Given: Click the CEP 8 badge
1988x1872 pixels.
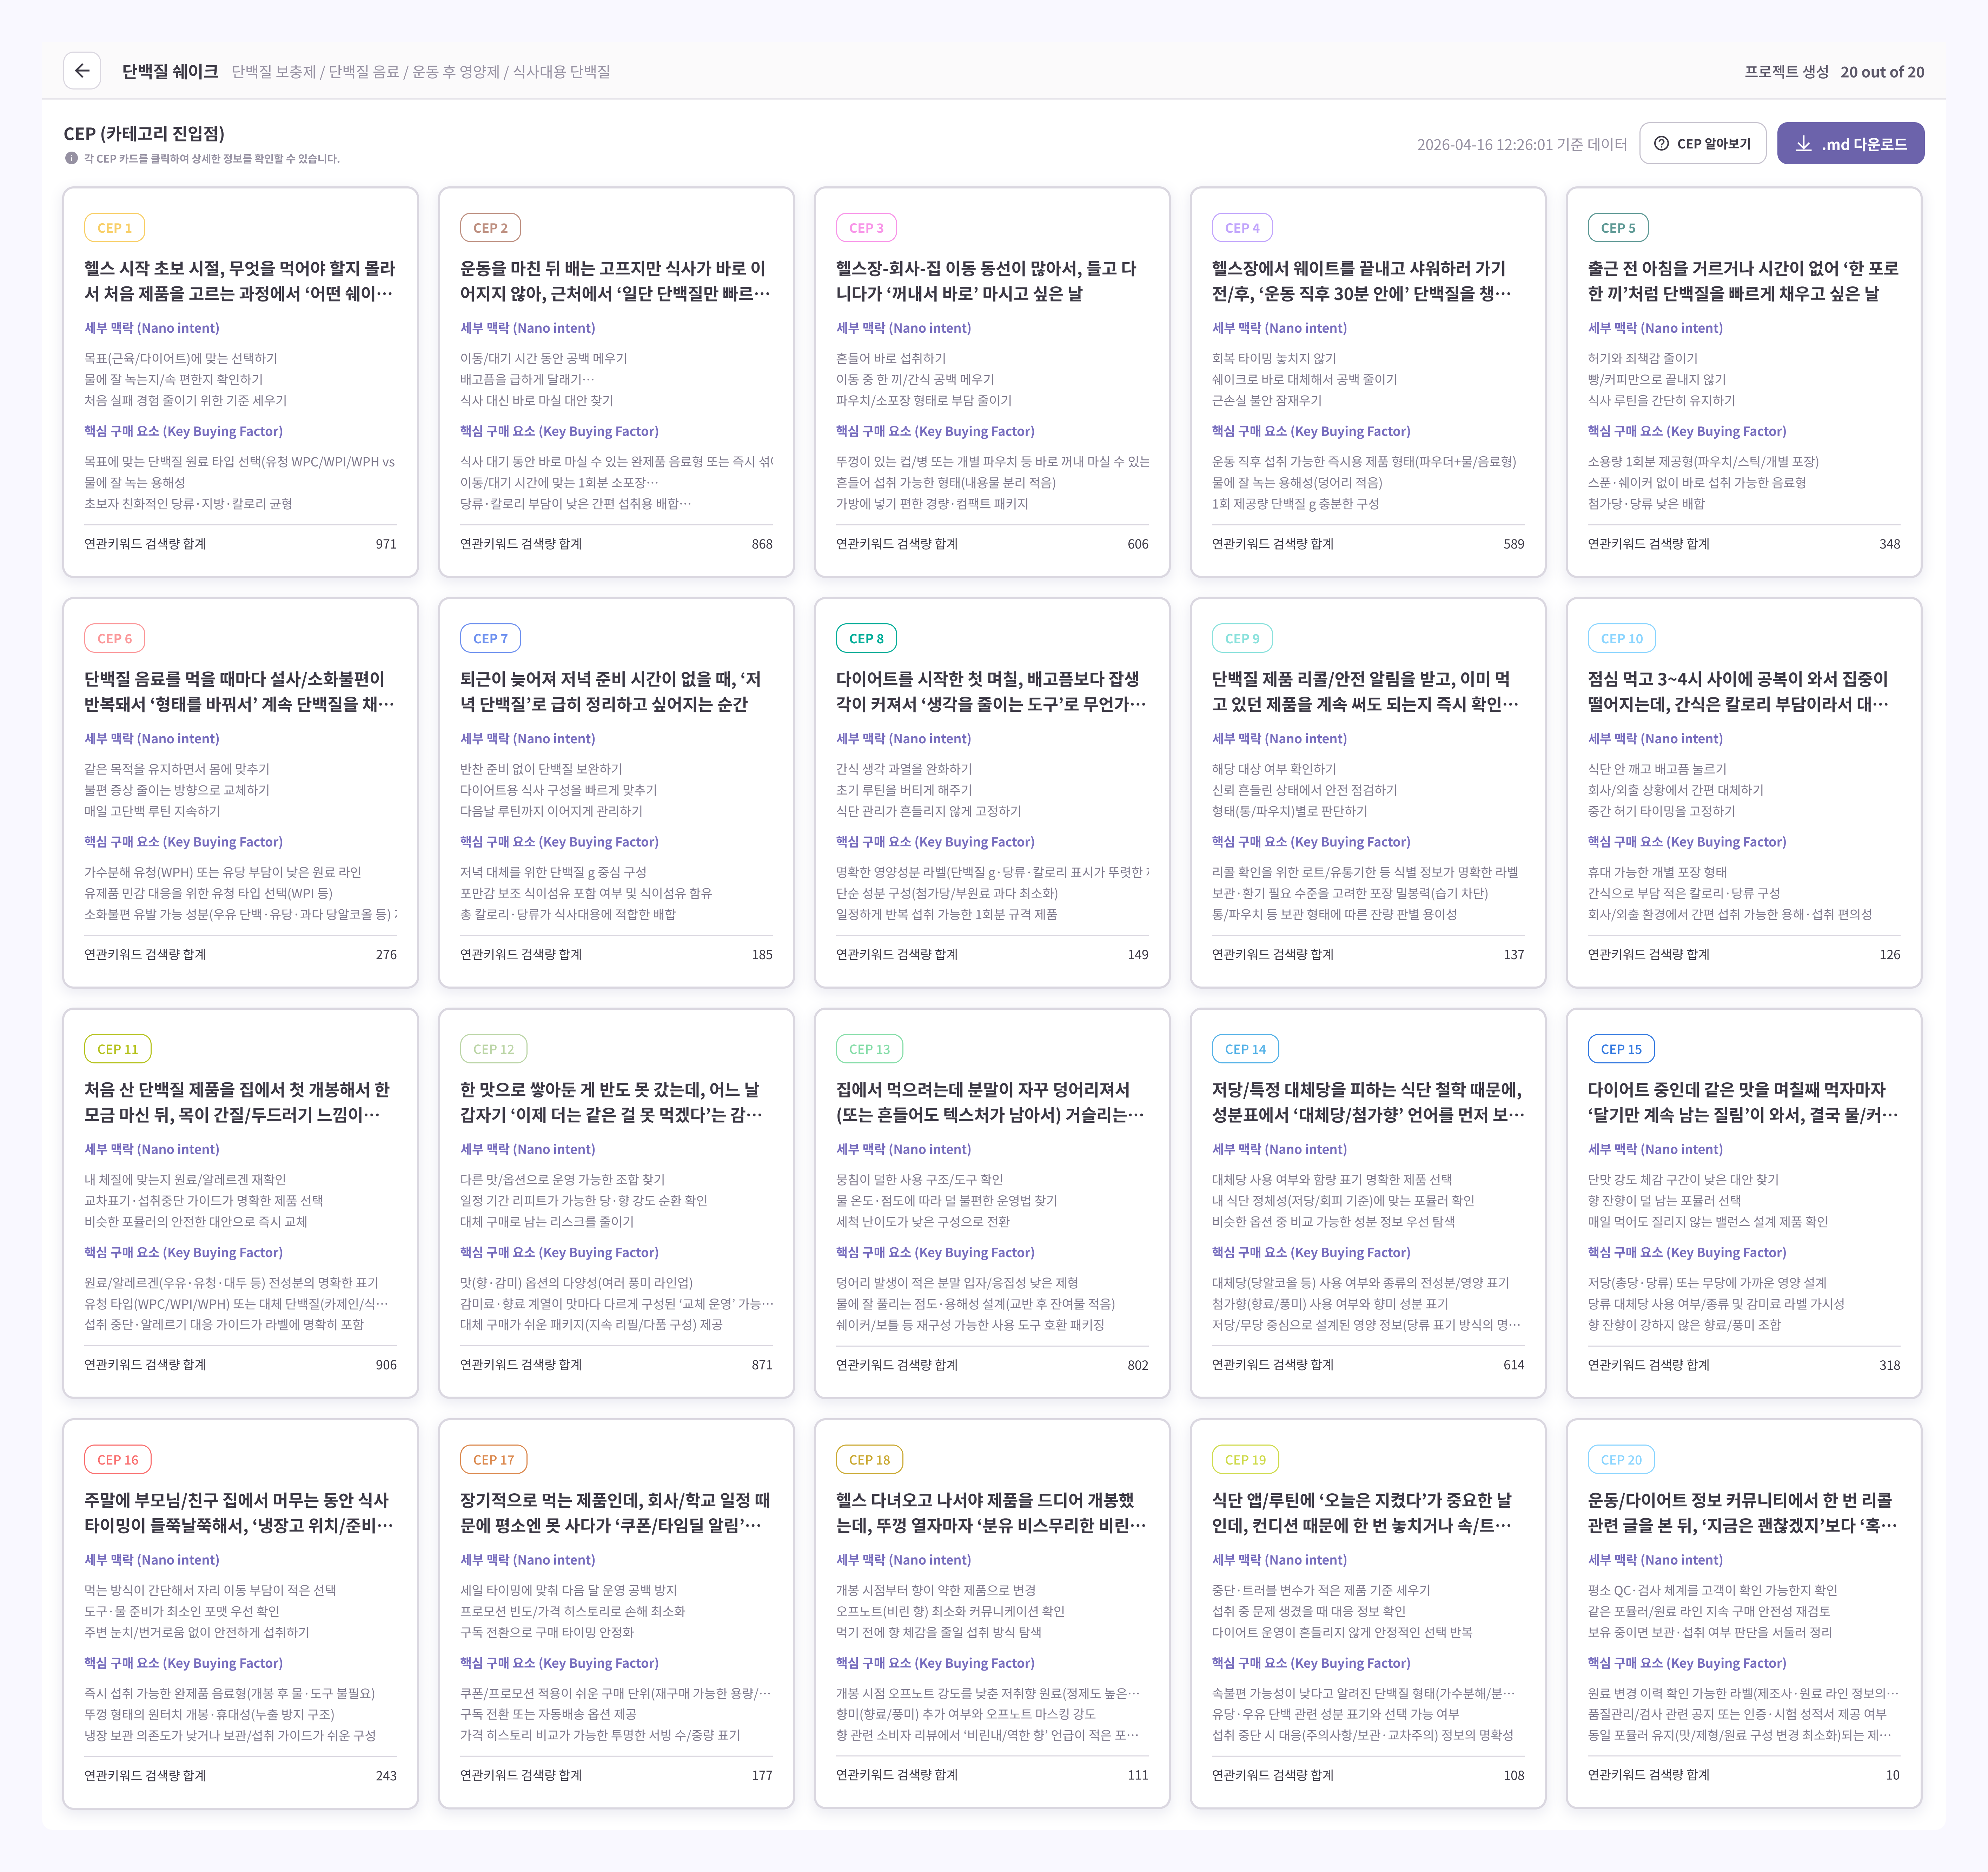Looking at the screenshot, I should [x=866, y=638].
